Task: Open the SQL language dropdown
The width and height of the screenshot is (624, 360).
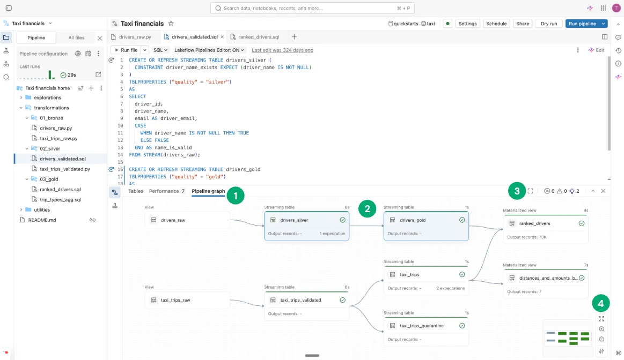Action: tap(160, 50)
